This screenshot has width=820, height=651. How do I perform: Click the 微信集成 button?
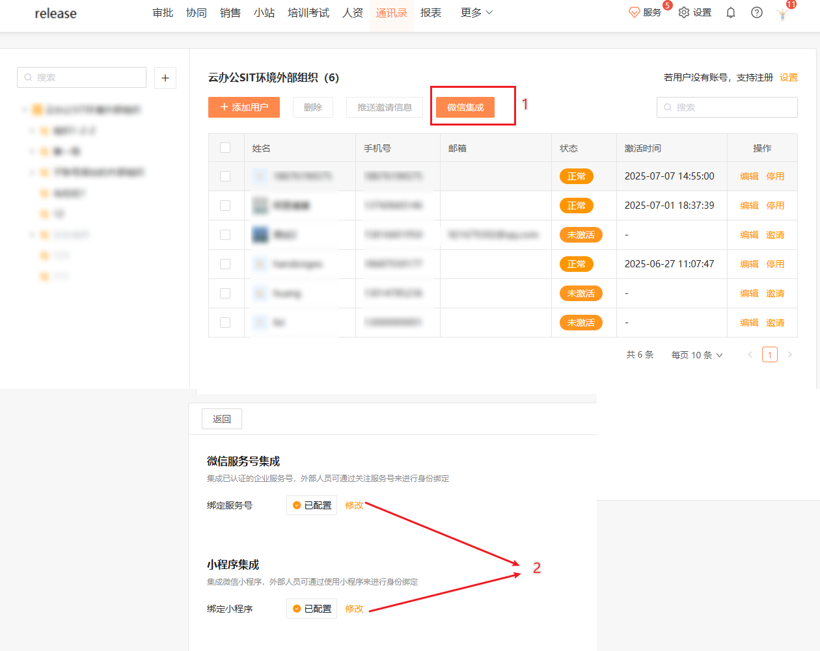click(465, 107)
